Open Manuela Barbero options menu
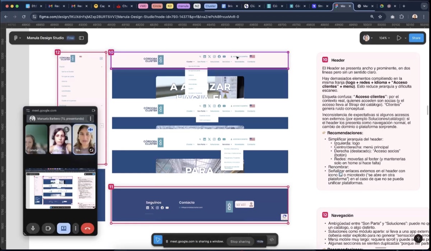The width and height of the screenshot is (431, 251). [x=91, y=119]
